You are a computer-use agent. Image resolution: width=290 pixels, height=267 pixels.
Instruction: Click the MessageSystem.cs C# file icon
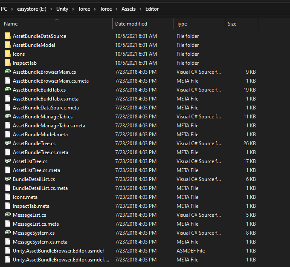(x=8, y=233)
